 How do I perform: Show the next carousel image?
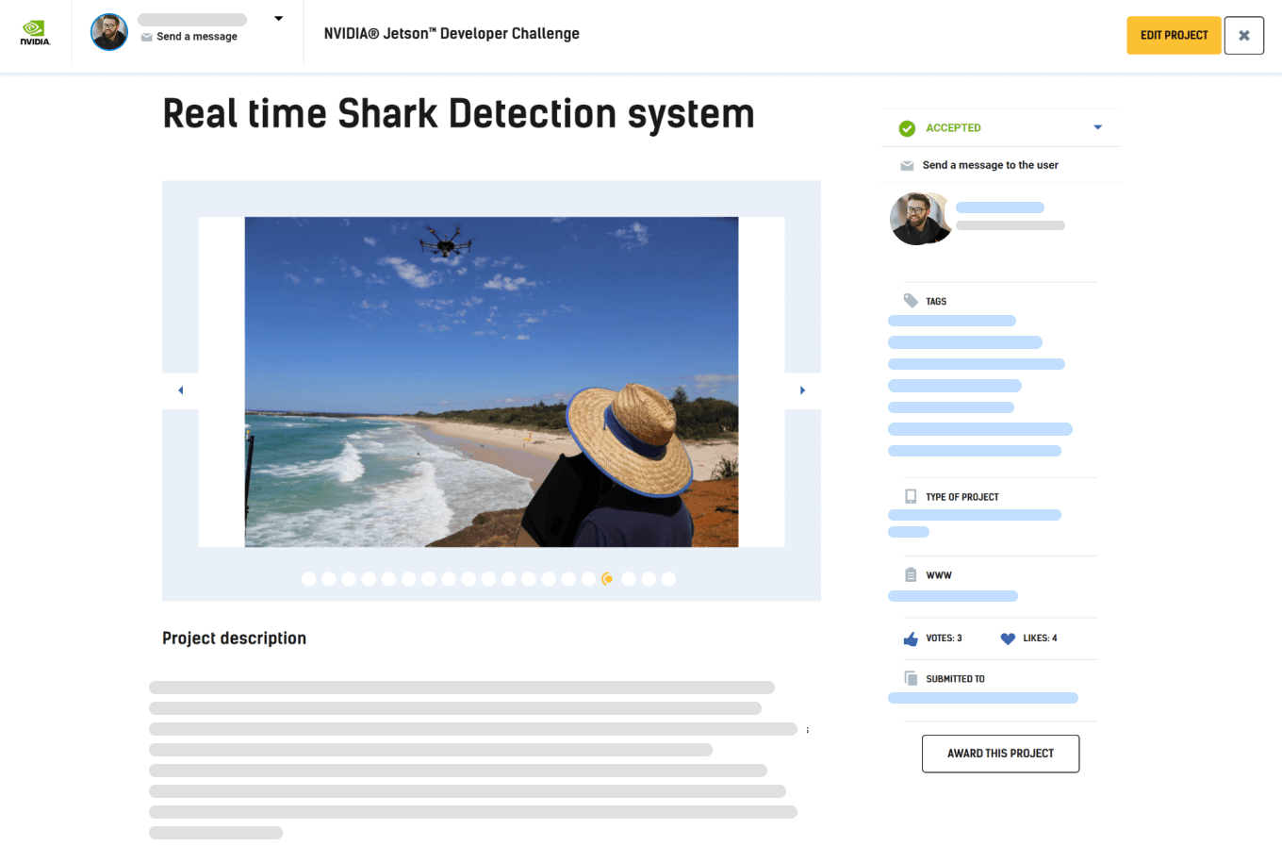(802, 390)
